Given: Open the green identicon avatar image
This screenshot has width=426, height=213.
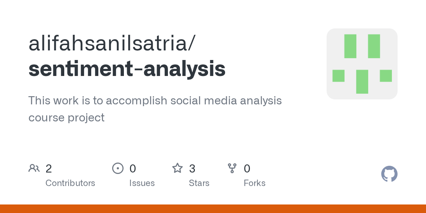Looking at the screenshot, I should pos(362,64).
